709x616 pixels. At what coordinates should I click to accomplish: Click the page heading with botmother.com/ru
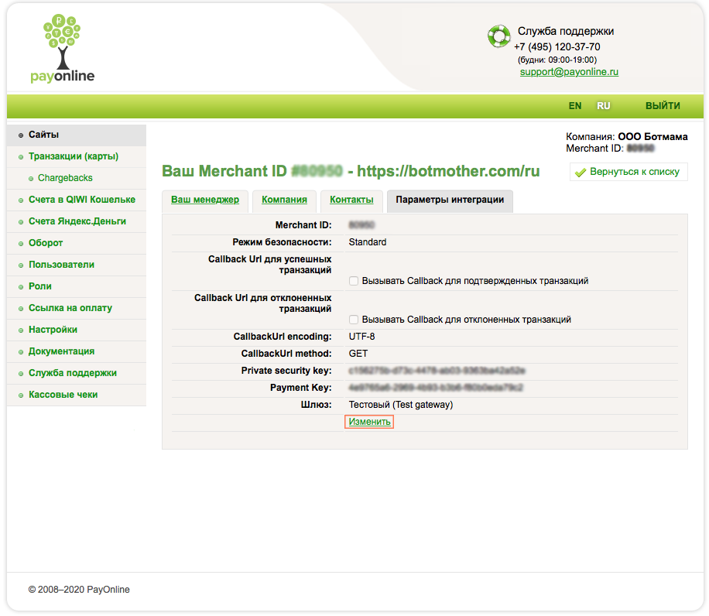[x=351, y=171]
